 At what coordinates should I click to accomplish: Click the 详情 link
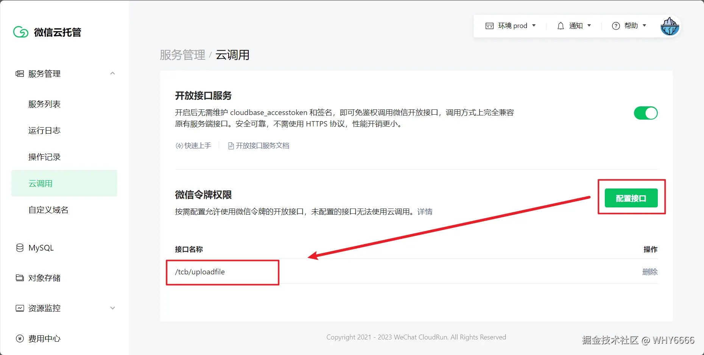(425, 212)
